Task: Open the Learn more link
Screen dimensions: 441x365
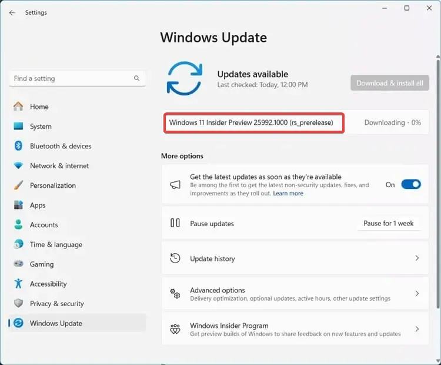Action: point(288,194)
